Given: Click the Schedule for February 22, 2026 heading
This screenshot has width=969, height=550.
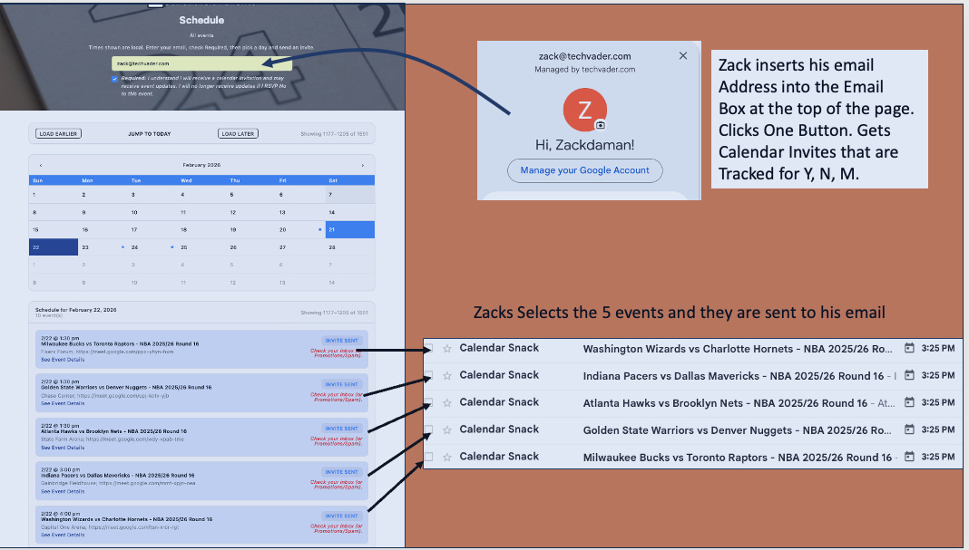Looking at the screenshot, I should click(75, 310).
